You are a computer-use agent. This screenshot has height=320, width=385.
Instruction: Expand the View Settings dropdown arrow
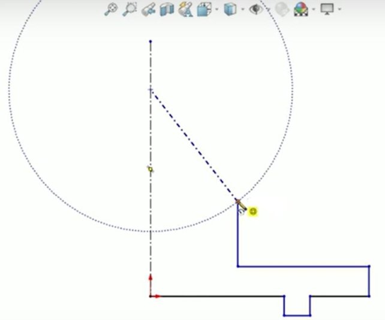(x=339, y=10)
